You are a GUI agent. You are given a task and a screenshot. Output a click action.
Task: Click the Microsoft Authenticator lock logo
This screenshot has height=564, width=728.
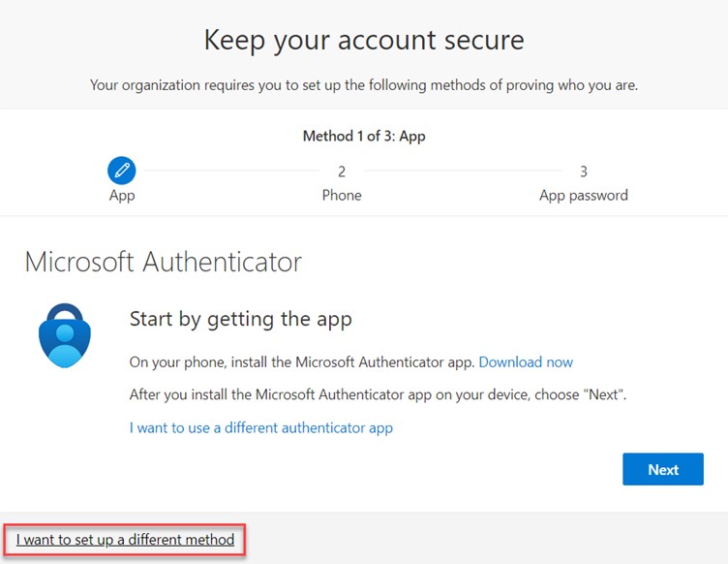point(65,335)
